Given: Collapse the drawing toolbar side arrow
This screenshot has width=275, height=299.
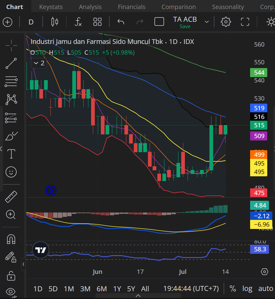Looking at the screenshot, I should (23, 264).
